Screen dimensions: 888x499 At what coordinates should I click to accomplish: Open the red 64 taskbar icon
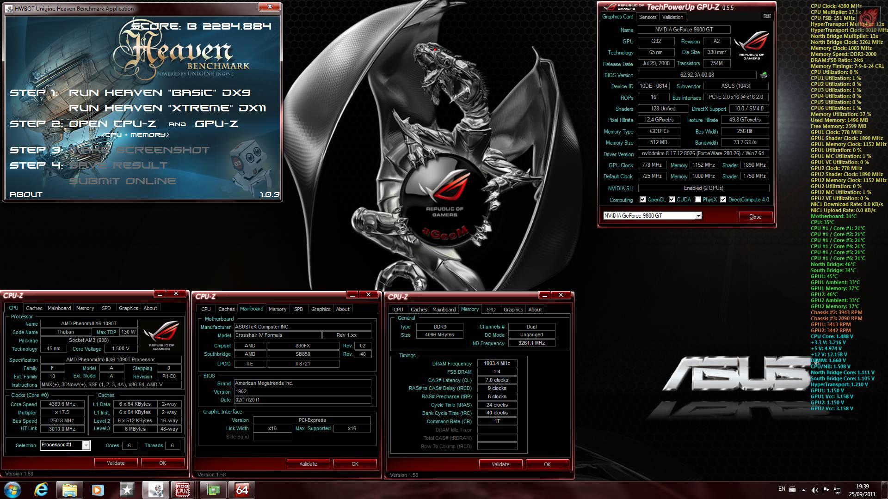242,490
